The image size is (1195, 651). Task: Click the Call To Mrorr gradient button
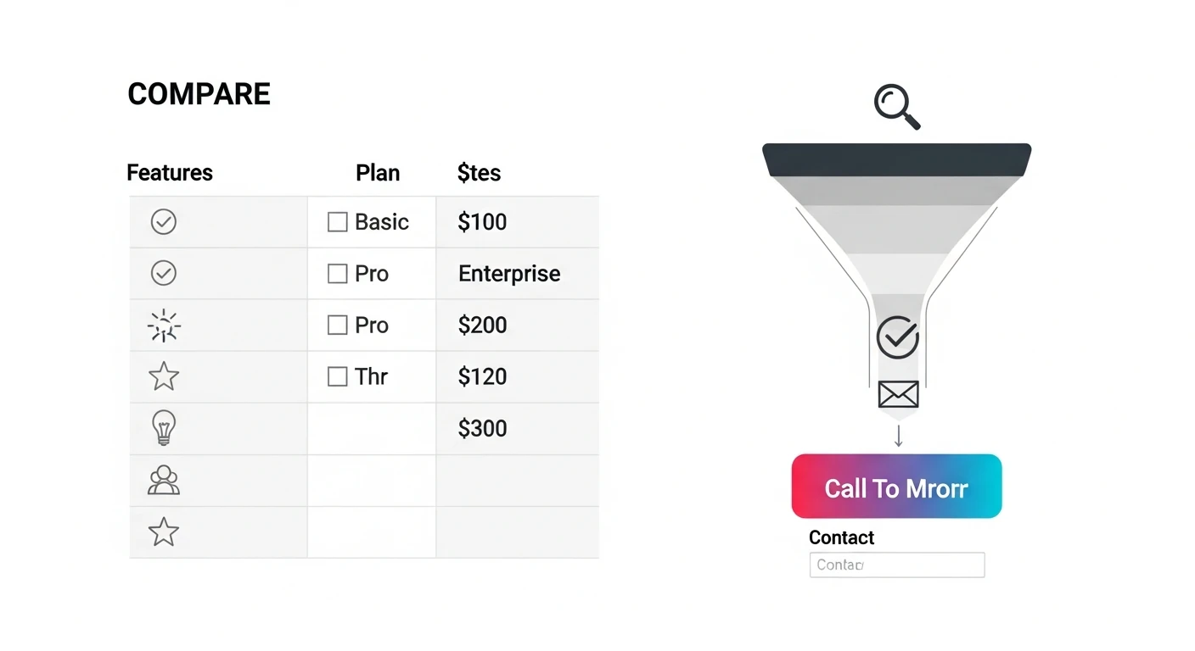point(896,487)
